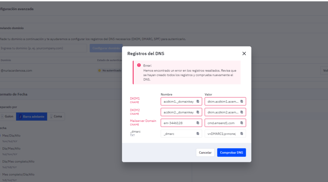This screenshot has height=182, width=328.
Task: Click the domain entry field in background page
Action: point(43,48)
